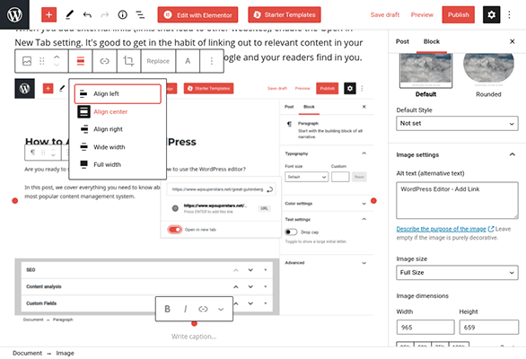The image size is (526, 359).
Task: Open the Default Style 'Not set' dropdown
Action: point(457,124)
